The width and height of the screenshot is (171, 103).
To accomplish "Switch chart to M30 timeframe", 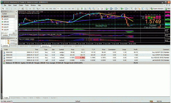I will point(54,9).
